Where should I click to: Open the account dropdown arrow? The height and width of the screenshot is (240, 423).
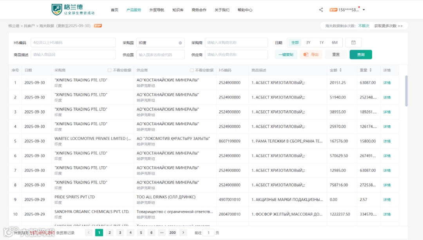point(363,10)
